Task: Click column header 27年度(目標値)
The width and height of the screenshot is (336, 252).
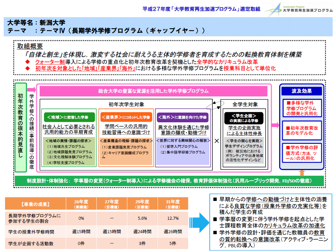Action: [x=112, y=204]
